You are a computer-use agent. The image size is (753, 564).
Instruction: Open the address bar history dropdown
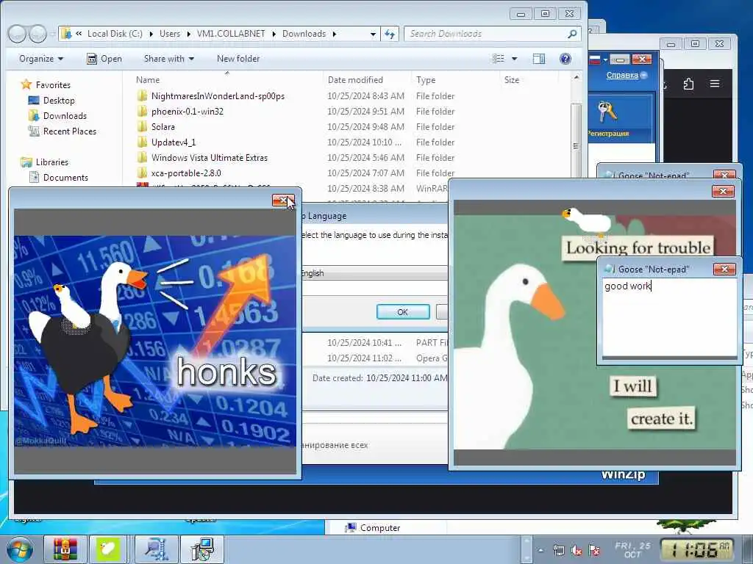(x=373, y=34)
